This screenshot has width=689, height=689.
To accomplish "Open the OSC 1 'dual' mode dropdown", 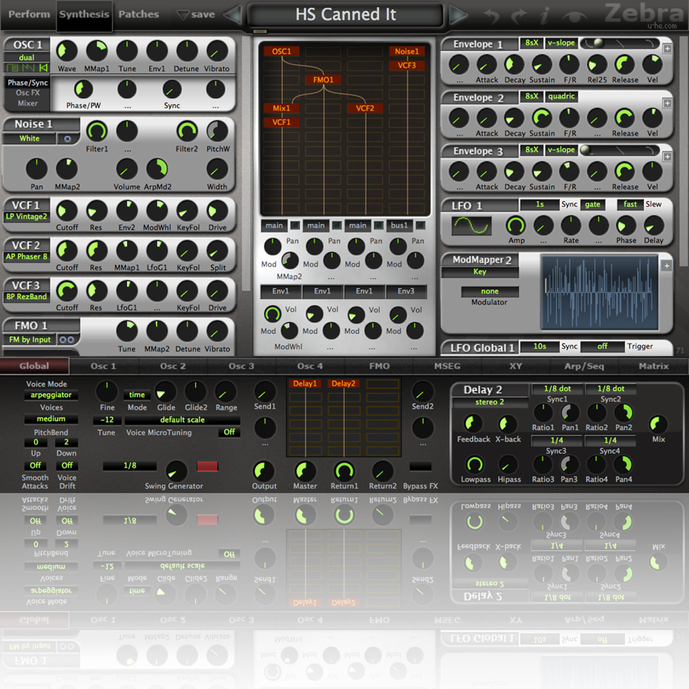I will coord(26,57).
